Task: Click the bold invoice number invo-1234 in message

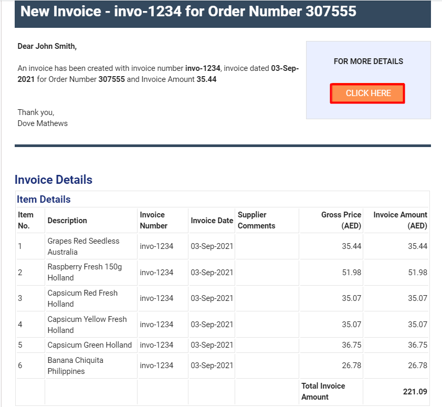Action: 203,68
